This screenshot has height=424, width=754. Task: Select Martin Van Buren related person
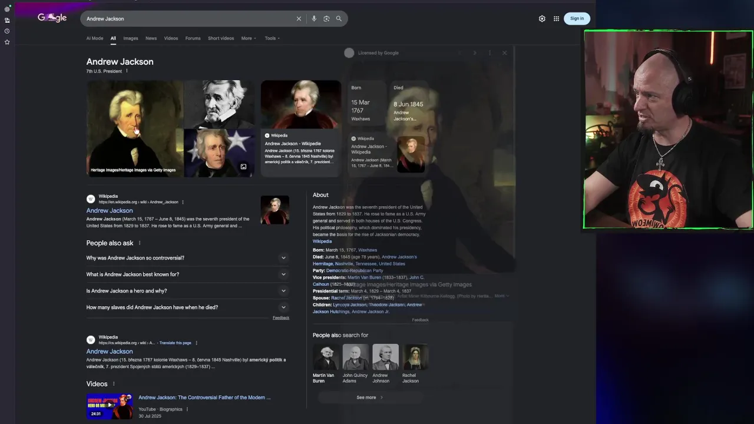(325, 364)
